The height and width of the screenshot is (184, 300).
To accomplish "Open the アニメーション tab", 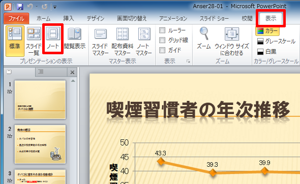I will pyautogui.click(x=173, y=18).
